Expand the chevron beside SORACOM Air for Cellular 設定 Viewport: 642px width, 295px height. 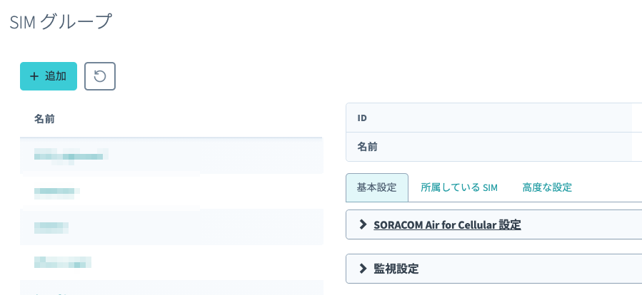pos(362,224)
